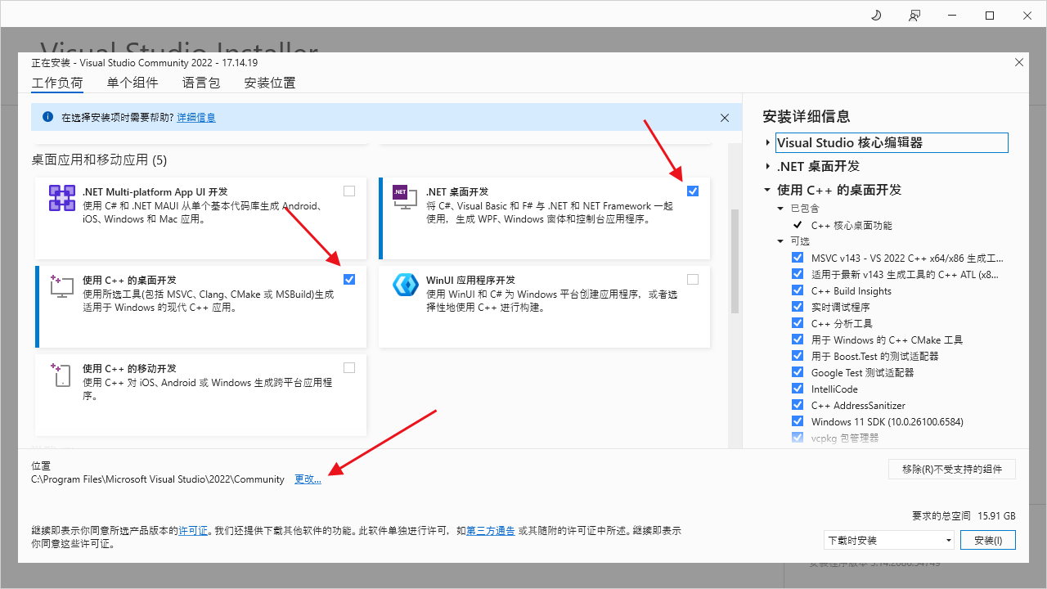Open the 语言包 tab
This screenshot has width=1047, height=589.
coord(201,83)
